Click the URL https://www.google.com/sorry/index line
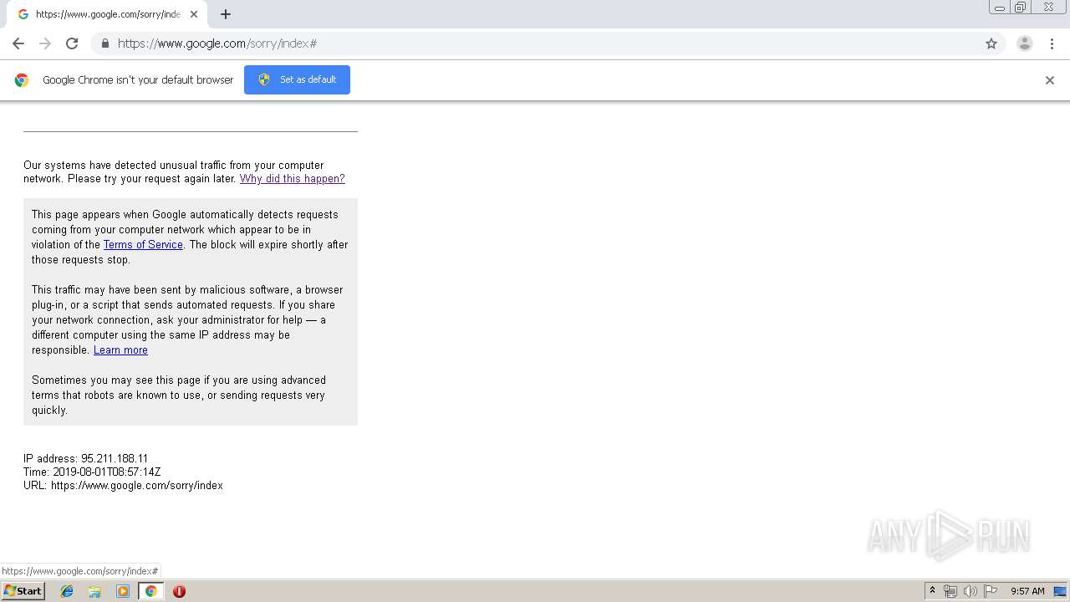 (123, 486)
